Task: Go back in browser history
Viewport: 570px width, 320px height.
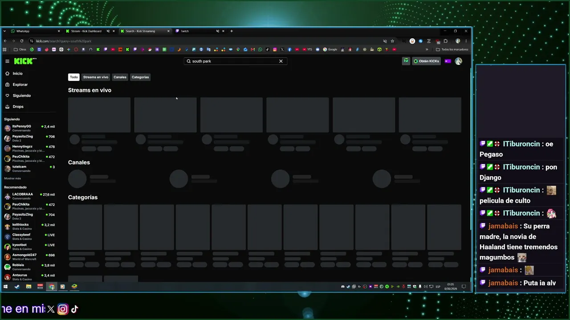Action: click(5, 41)
